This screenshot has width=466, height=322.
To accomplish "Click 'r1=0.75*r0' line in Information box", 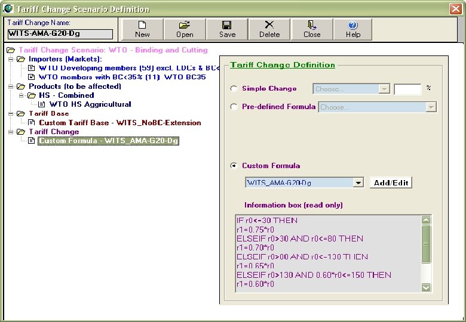I will (255, 230).
